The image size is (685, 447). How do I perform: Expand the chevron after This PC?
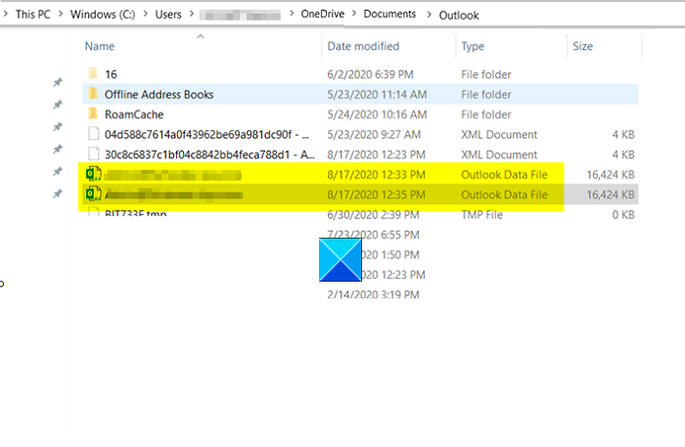[x=61, y=15]
